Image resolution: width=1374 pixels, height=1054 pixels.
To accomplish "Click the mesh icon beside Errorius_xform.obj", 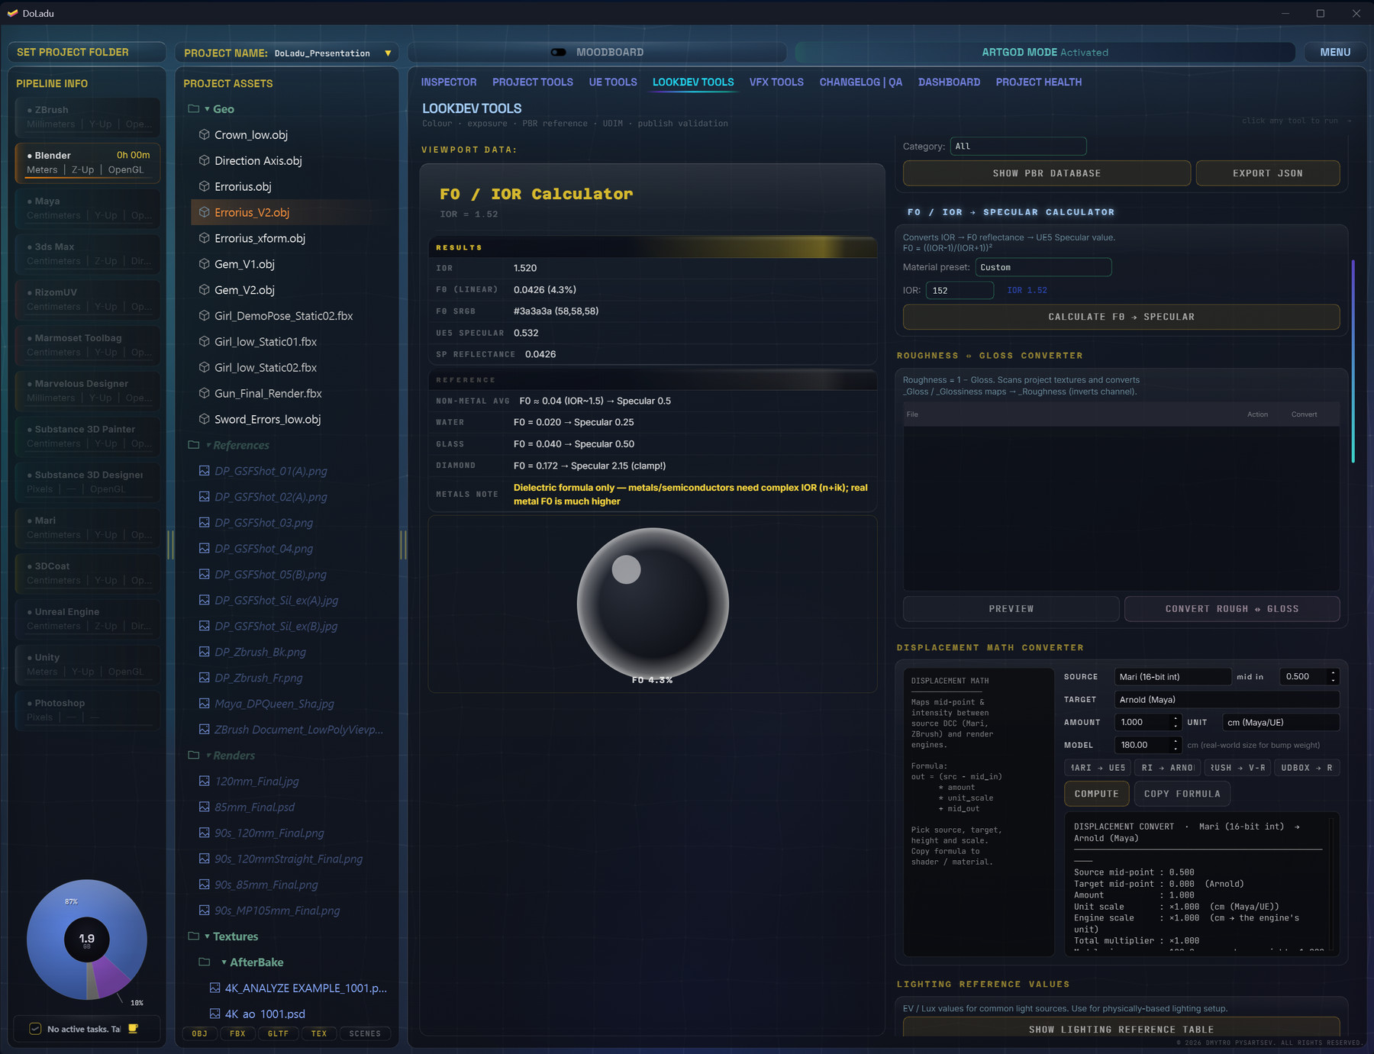I will point(204,238).
